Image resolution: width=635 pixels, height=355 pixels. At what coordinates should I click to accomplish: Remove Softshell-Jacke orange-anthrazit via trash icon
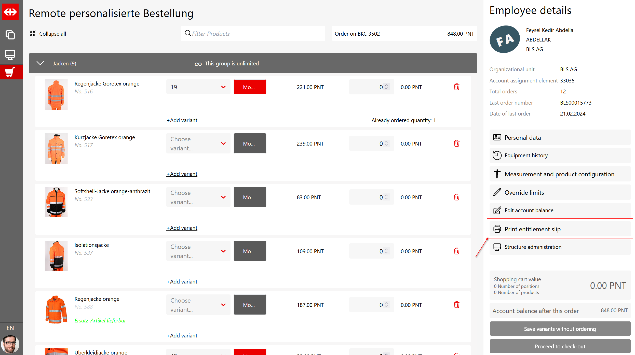456,197
